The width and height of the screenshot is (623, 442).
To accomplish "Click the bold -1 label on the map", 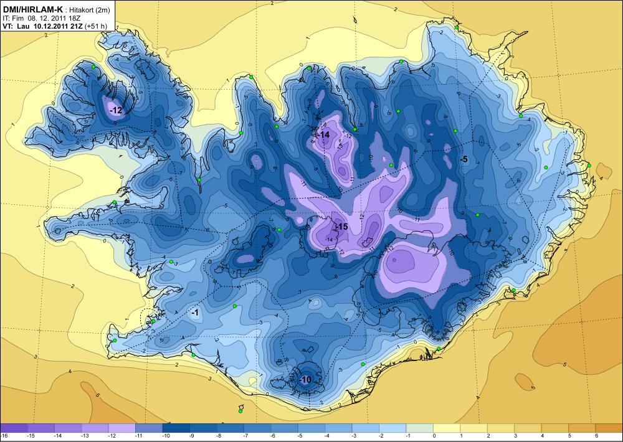I will click(x=194, y=313).
